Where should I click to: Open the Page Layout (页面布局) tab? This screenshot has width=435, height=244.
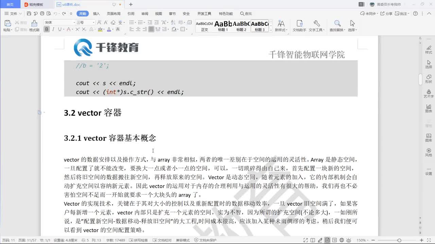(114, 14)
